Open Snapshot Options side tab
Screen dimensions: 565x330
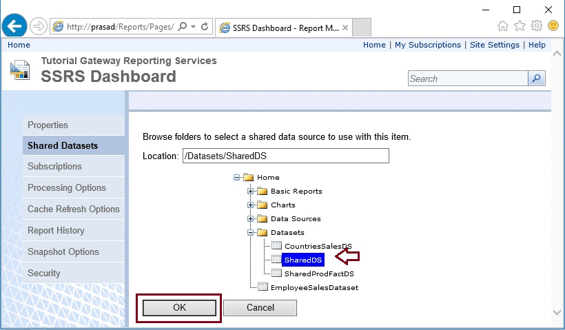[74, 251]
